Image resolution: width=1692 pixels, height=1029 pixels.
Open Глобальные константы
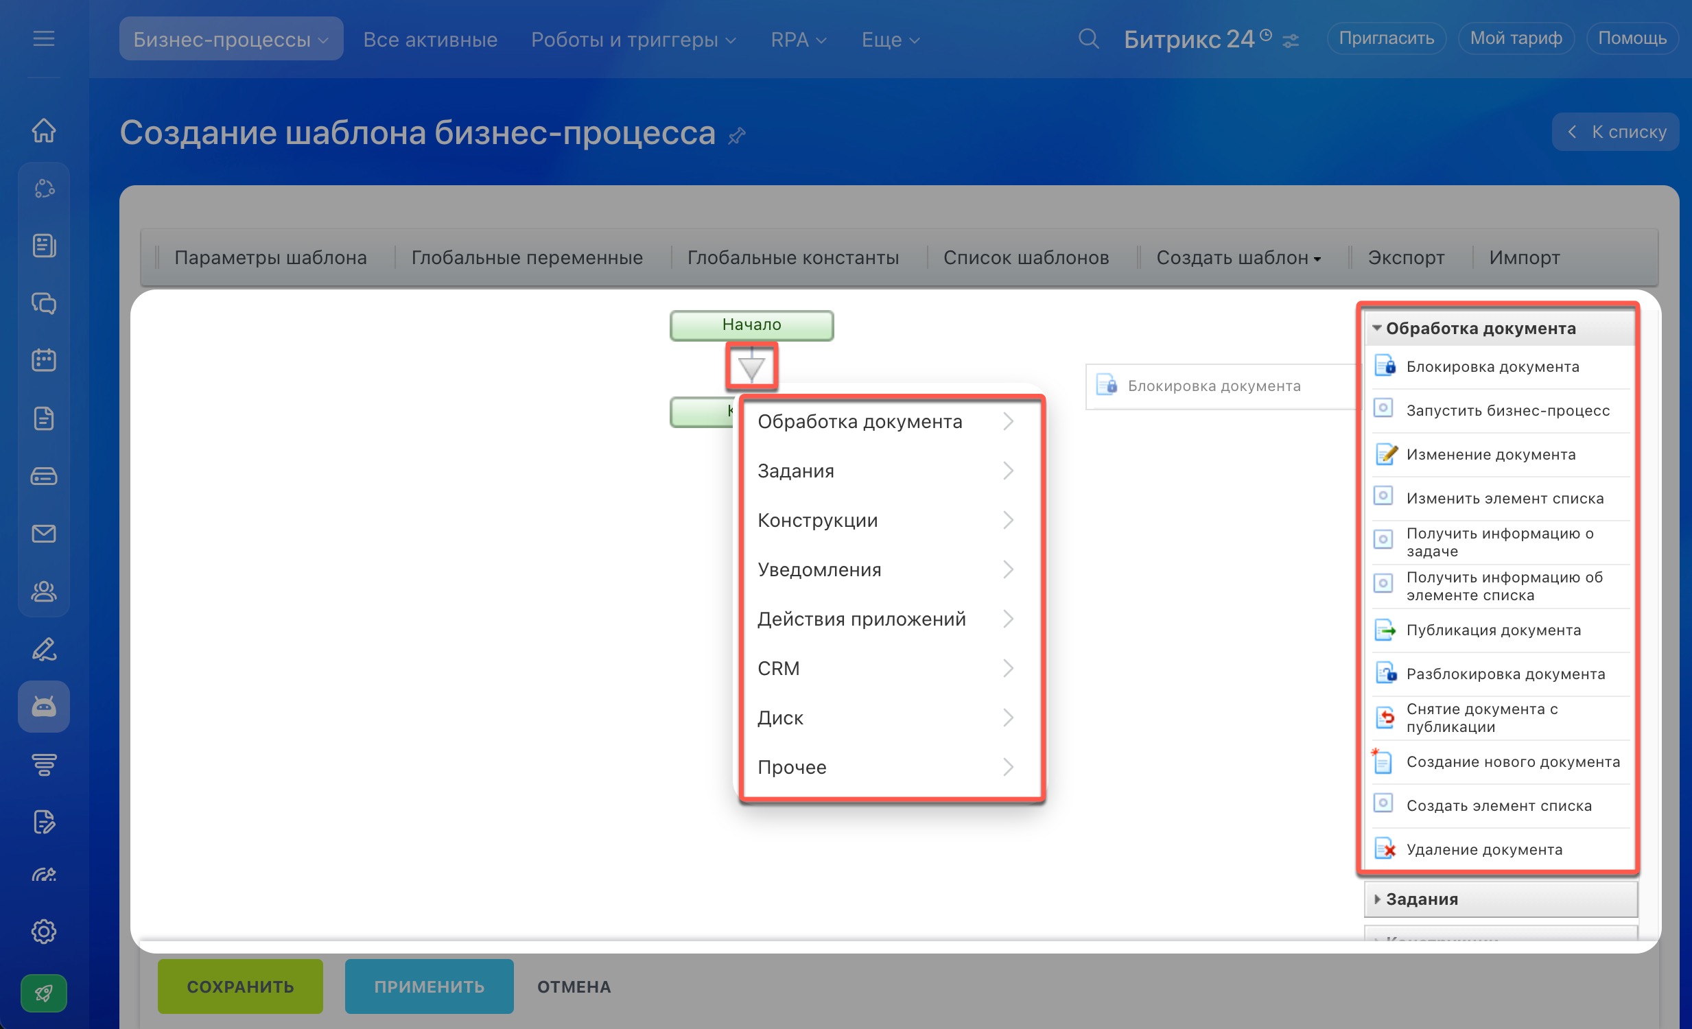(793, 258)
